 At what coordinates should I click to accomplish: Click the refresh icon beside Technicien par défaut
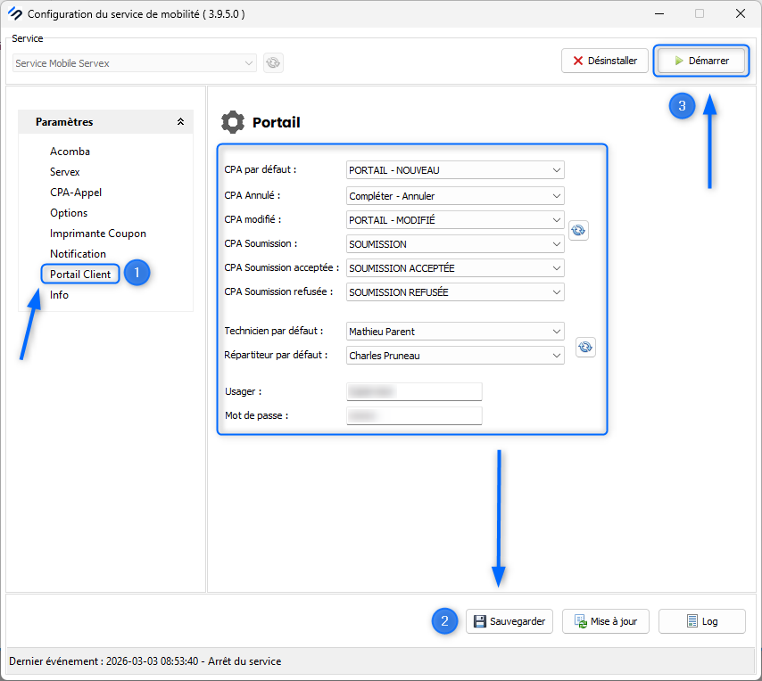(585, 347)
